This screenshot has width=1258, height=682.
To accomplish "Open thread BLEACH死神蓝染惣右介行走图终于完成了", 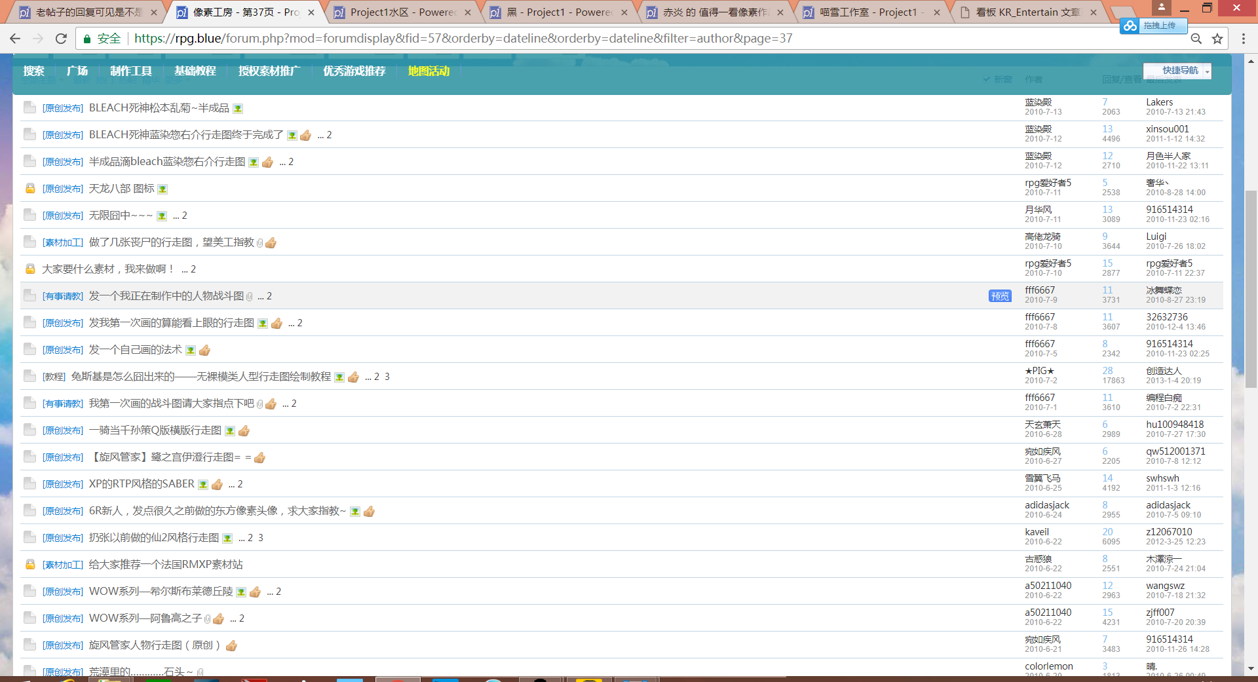I will [186, 135].
